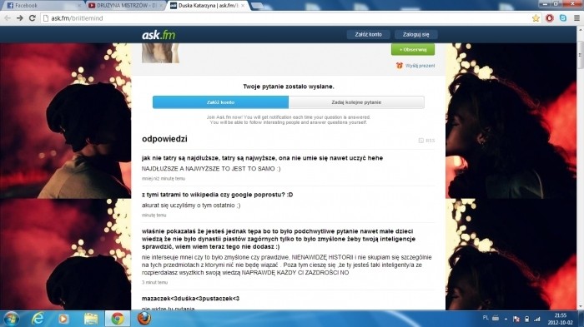
Task: Reload the page with the refresh icon
Action: (x=33, y=17)
